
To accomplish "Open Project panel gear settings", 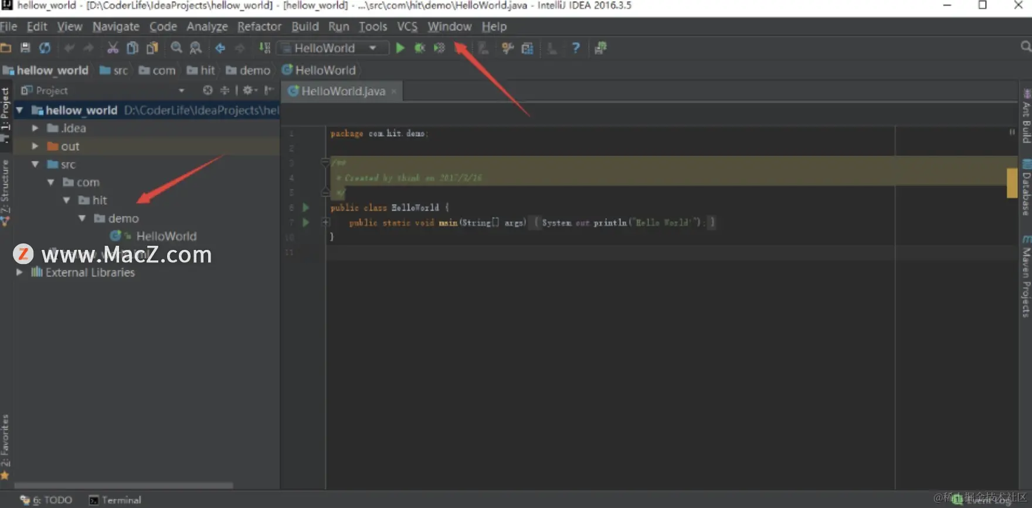I will tap(249, 90).
